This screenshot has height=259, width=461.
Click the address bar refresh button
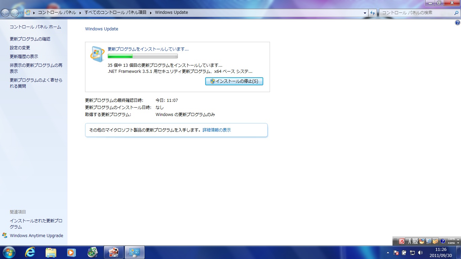pyautogui.click(x=373, y=13)
